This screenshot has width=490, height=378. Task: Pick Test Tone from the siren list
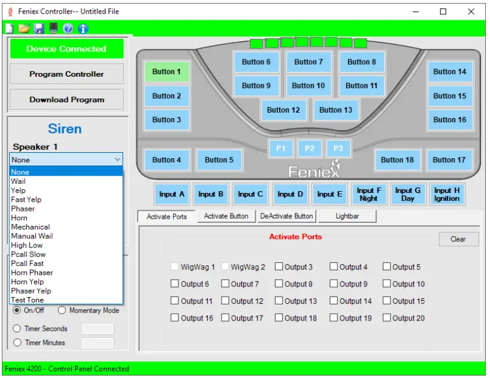[x=66, y=300]
